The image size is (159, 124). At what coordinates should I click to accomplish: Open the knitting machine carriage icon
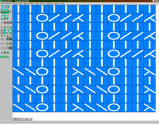5,15
